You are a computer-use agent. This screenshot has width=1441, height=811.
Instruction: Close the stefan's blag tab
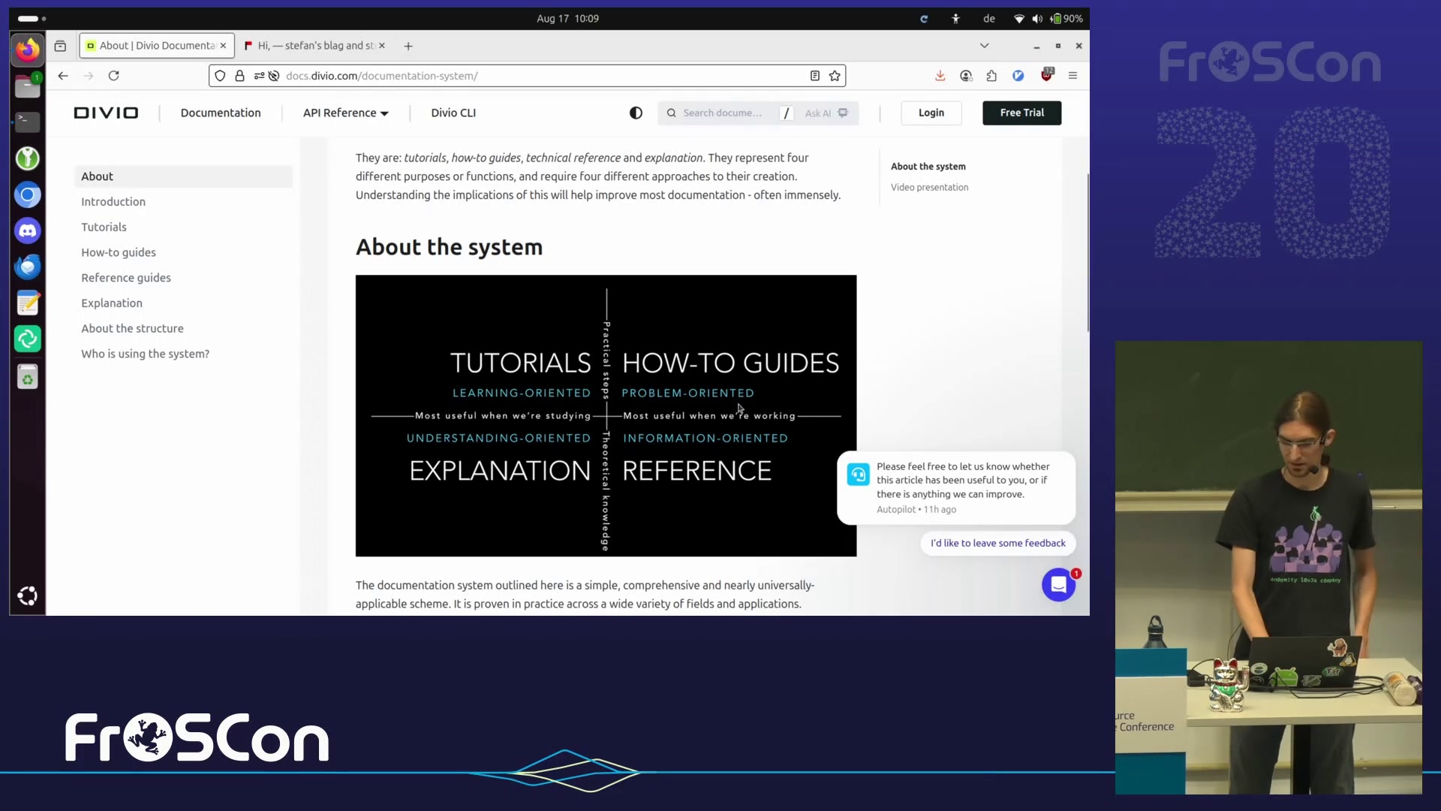point(382,46)
